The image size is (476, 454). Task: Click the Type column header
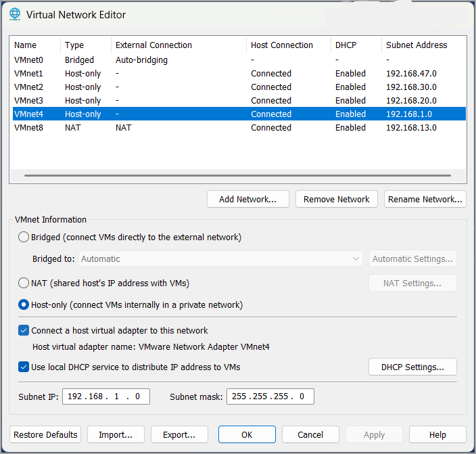coord(86,45)
